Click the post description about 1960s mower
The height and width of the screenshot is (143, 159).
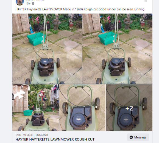coord(80,9)
